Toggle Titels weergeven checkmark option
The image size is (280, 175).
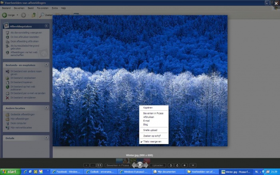pyautogui.click(x=154, y=142)
